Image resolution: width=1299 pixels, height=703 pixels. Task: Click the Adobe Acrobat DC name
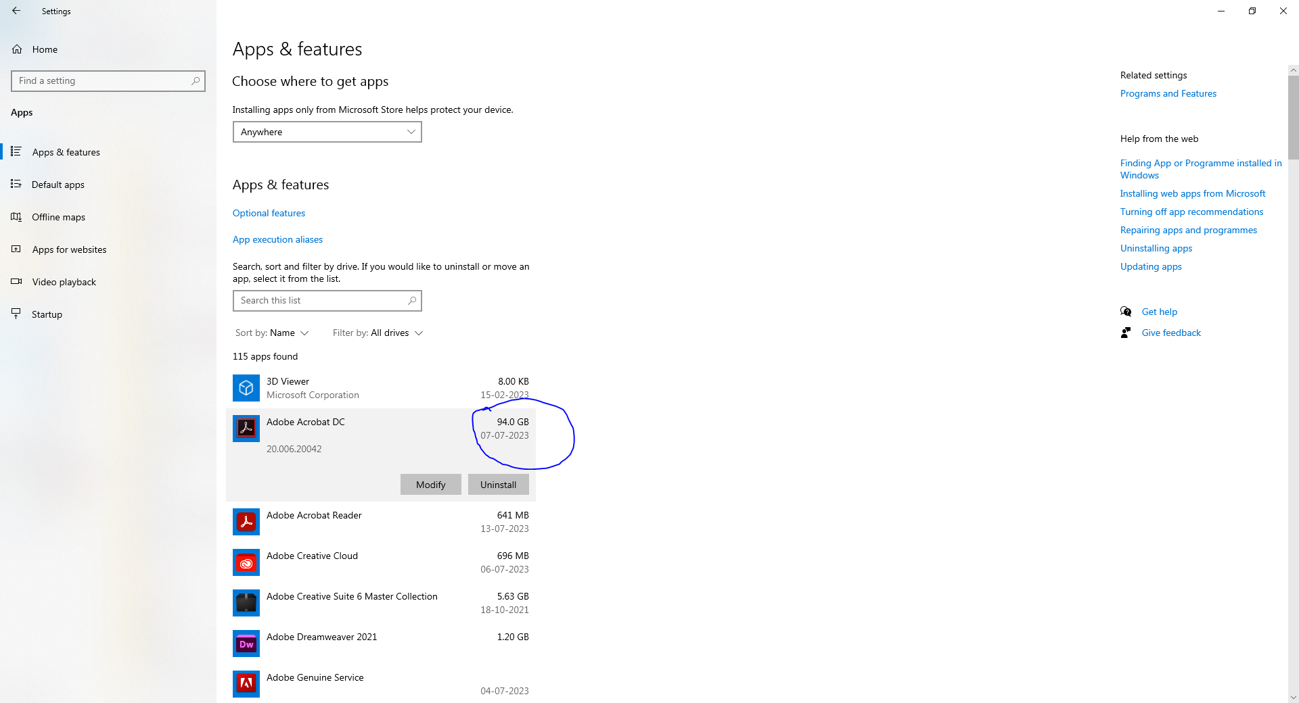tap(306, 422)
